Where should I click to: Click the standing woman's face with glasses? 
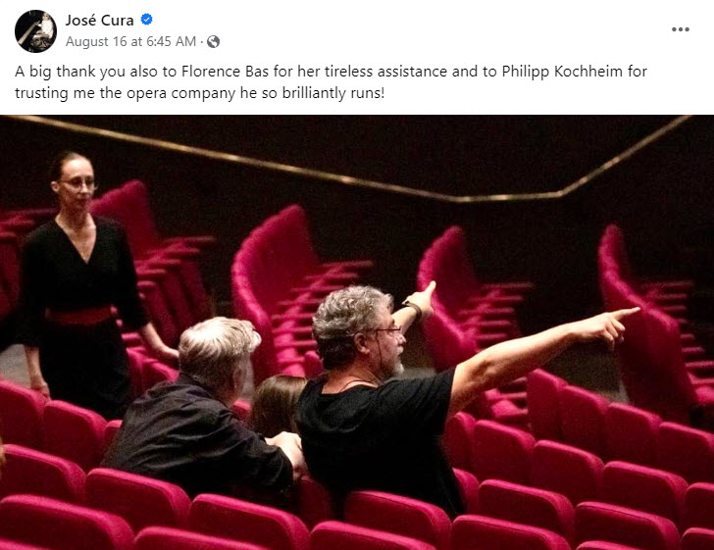[76, 183]
